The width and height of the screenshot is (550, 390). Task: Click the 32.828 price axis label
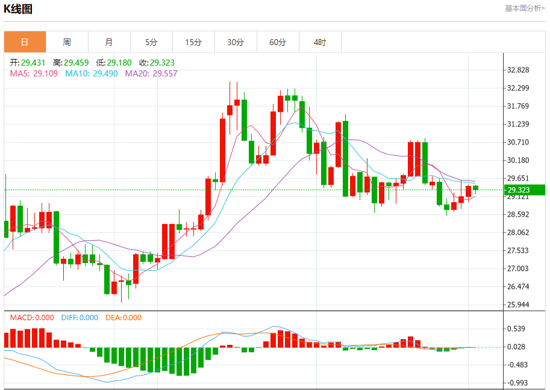(x=518, y=70)
